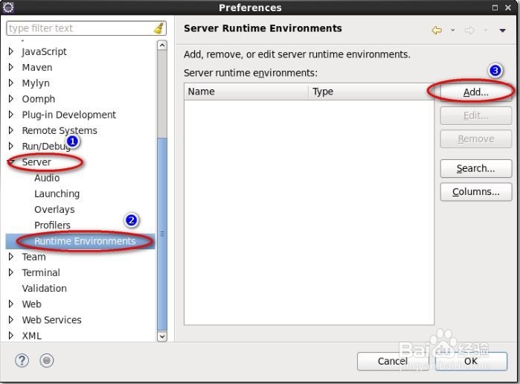The width and height of the screenshot is (520, 384).
Task: Expand the Web Services tree node
Action: [x=11, y=319]
